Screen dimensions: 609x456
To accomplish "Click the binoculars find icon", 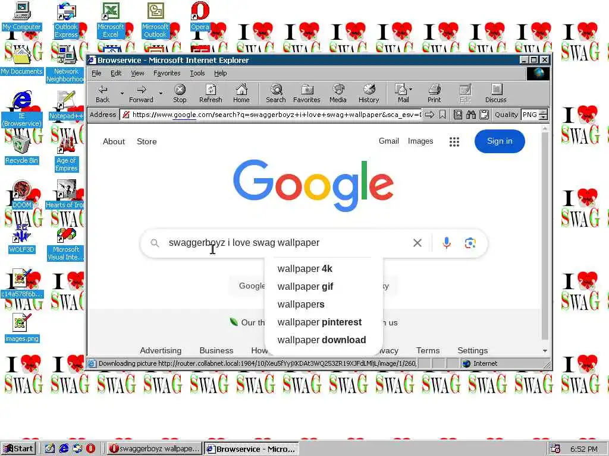I will pos(471,115).
